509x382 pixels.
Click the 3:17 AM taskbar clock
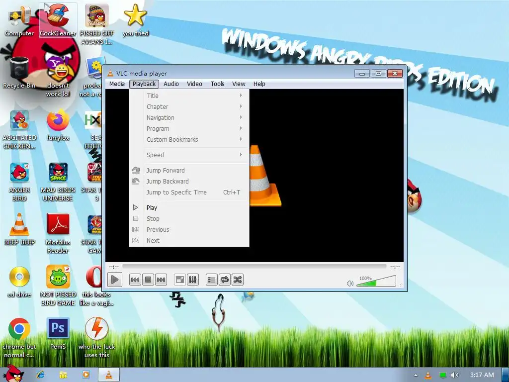(482, 375)
